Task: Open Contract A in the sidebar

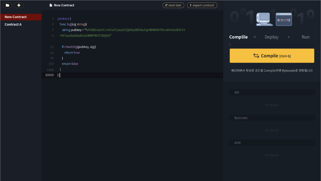Action: coord(13,25)
